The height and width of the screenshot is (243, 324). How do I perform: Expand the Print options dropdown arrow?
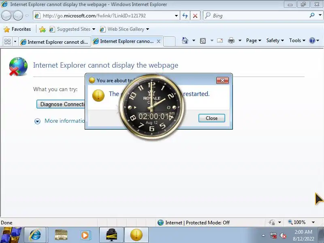240,40
